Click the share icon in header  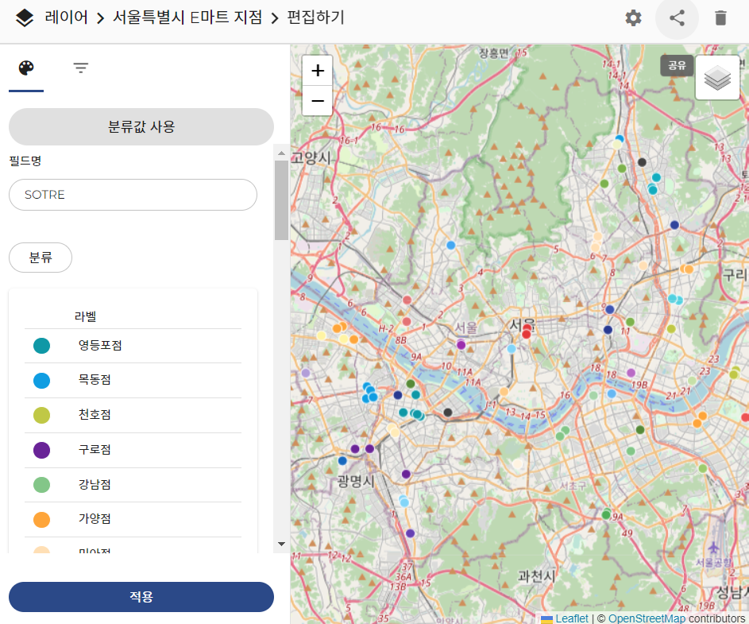[x=677, y=18]
